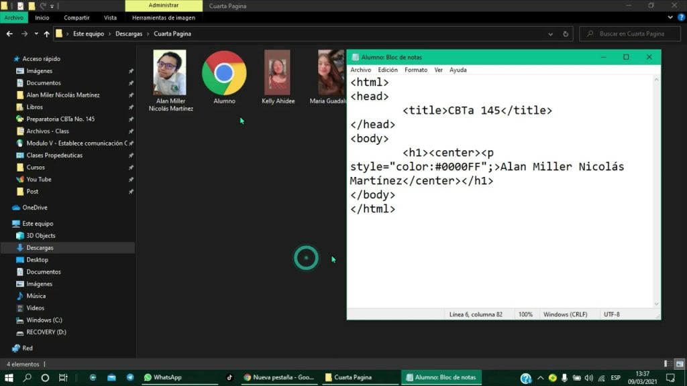Open the Edición menu in Notepad
Screen dimensions: 687x386
click(x=387, y=70)
